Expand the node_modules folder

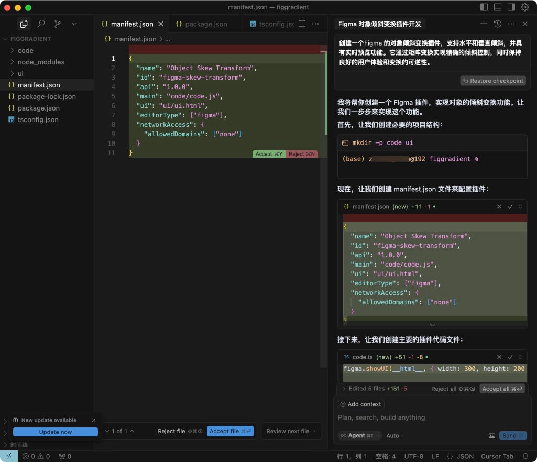[41, 62]
